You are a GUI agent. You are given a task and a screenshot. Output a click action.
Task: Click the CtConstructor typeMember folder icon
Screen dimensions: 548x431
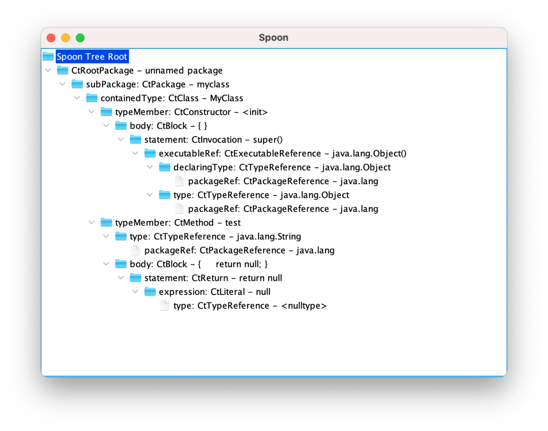click(106, 112)
